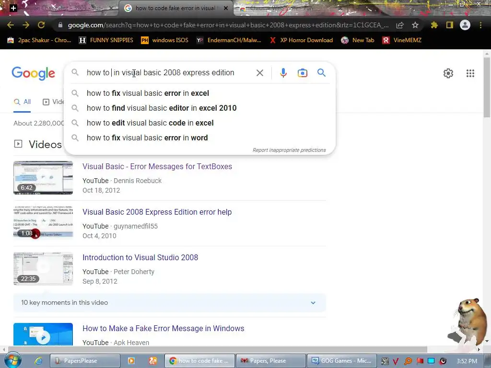The height and width of the screenshot is (368, 491).
Task: Open 'How to Make a Fake Error Message in Windows'
Action: (163, 328)
